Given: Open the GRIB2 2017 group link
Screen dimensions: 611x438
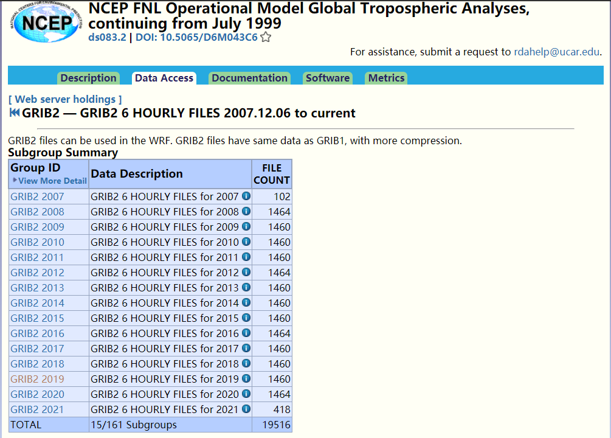Looking at the screenshot, I should [x=38, y=349].
